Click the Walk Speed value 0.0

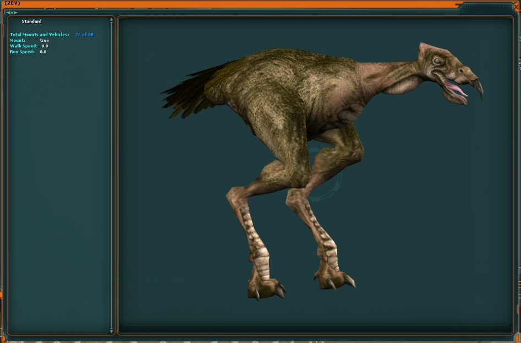[45, 46]
